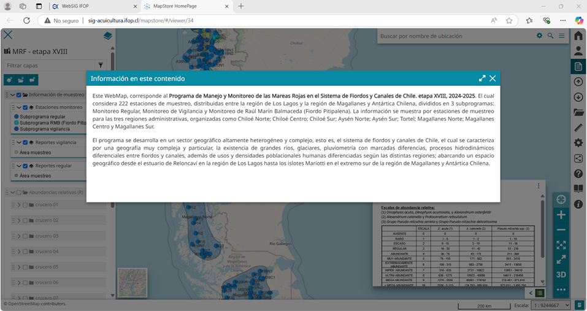Click the Filtrar capas filter field
Viewport: 587px width, 311px height.
pyautogui.click(x=50, y=66)
